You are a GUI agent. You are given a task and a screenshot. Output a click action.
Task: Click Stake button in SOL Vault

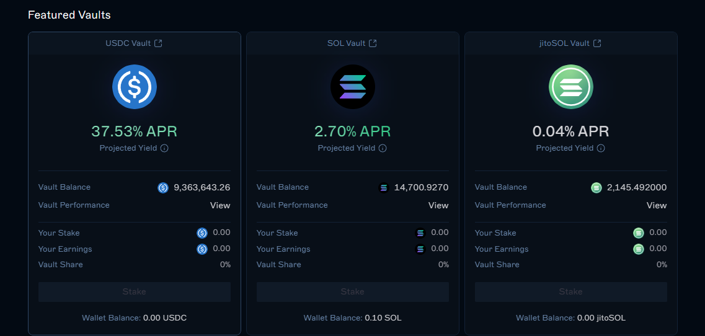(352, 292)
